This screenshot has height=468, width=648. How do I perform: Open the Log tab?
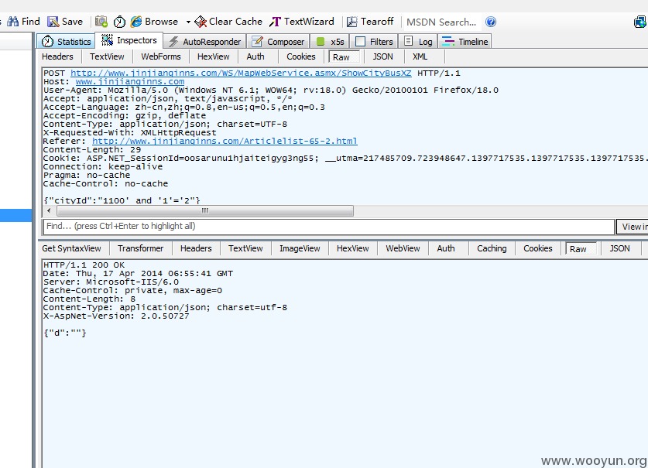(418, 41)
